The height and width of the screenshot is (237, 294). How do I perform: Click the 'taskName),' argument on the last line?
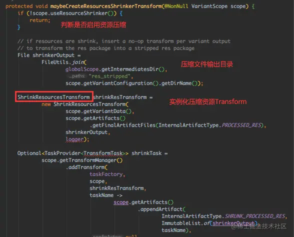pos(176,230)
